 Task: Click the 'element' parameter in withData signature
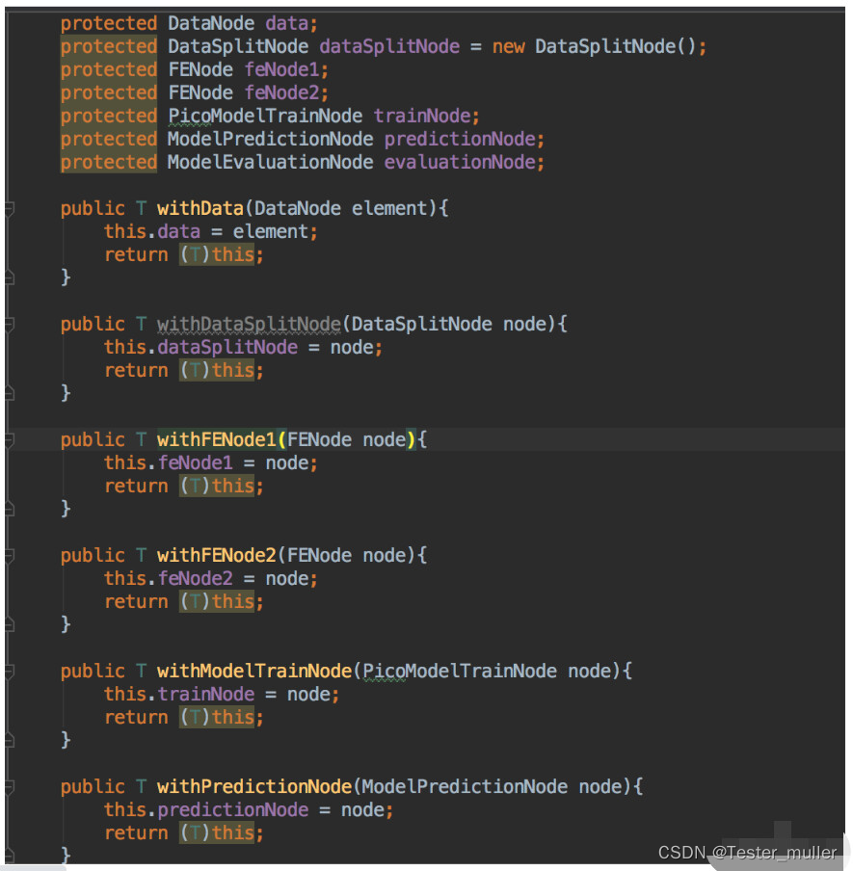coord(389,208)
